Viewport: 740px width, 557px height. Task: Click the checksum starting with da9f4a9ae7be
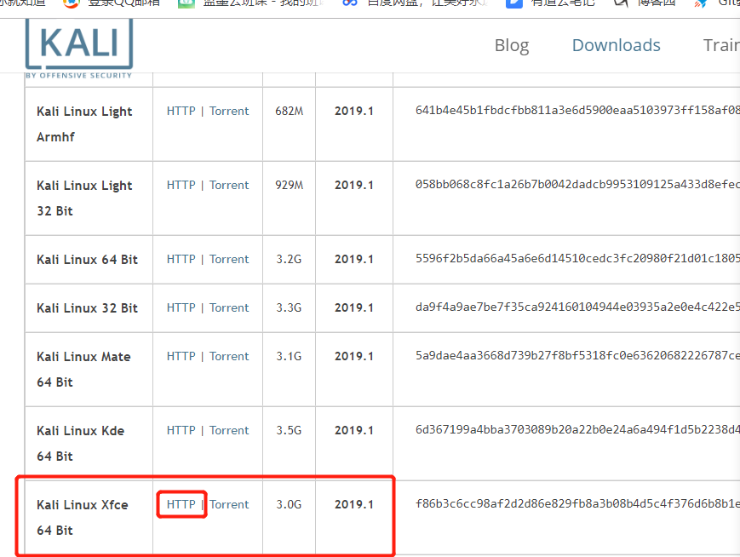pyautogui.click(x=577, y=307)
